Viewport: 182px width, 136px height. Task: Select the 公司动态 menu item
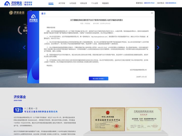[73, 3]
